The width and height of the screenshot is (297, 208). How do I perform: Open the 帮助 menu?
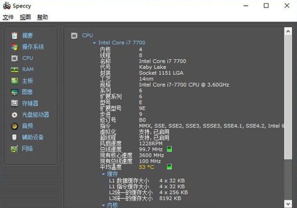pos(42,17)
